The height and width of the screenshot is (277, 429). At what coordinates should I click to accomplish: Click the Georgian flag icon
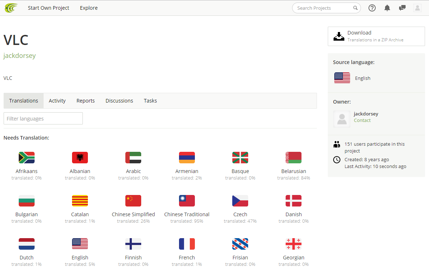click(x=294, y=244)
